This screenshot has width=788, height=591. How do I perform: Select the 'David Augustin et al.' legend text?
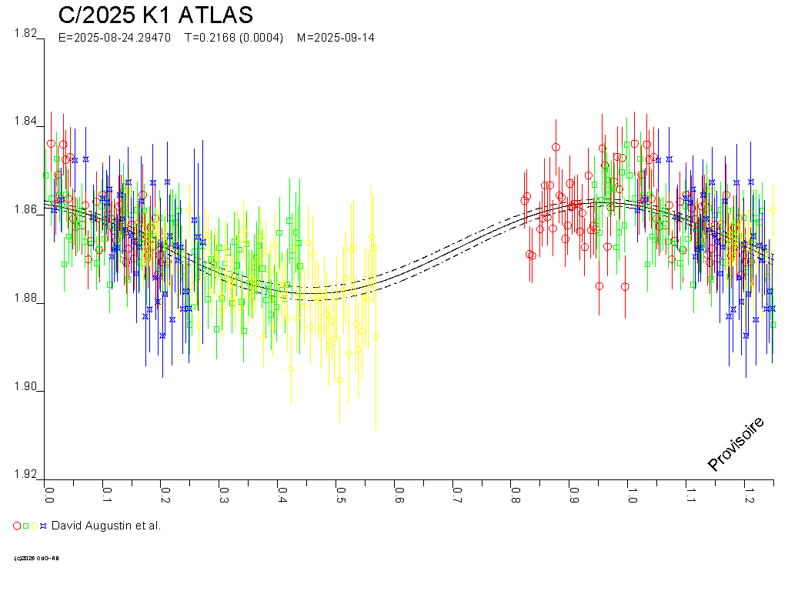point(106,526)
